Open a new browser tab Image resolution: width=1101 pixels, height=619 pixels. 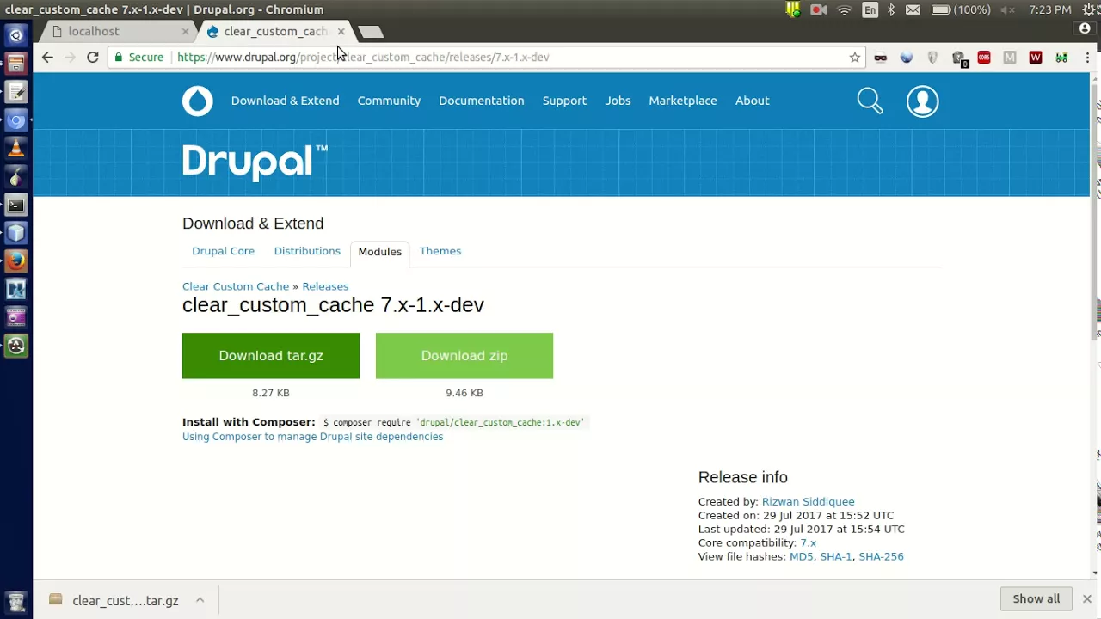(370, 32)
